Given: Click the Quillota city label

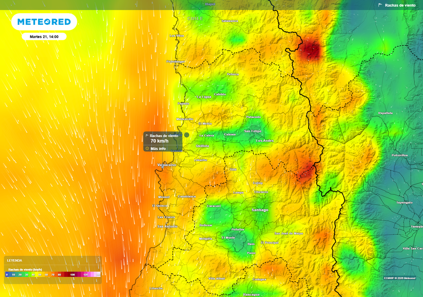Looking at the screenshot, I should pyautogui.click(x=202, y=146).
